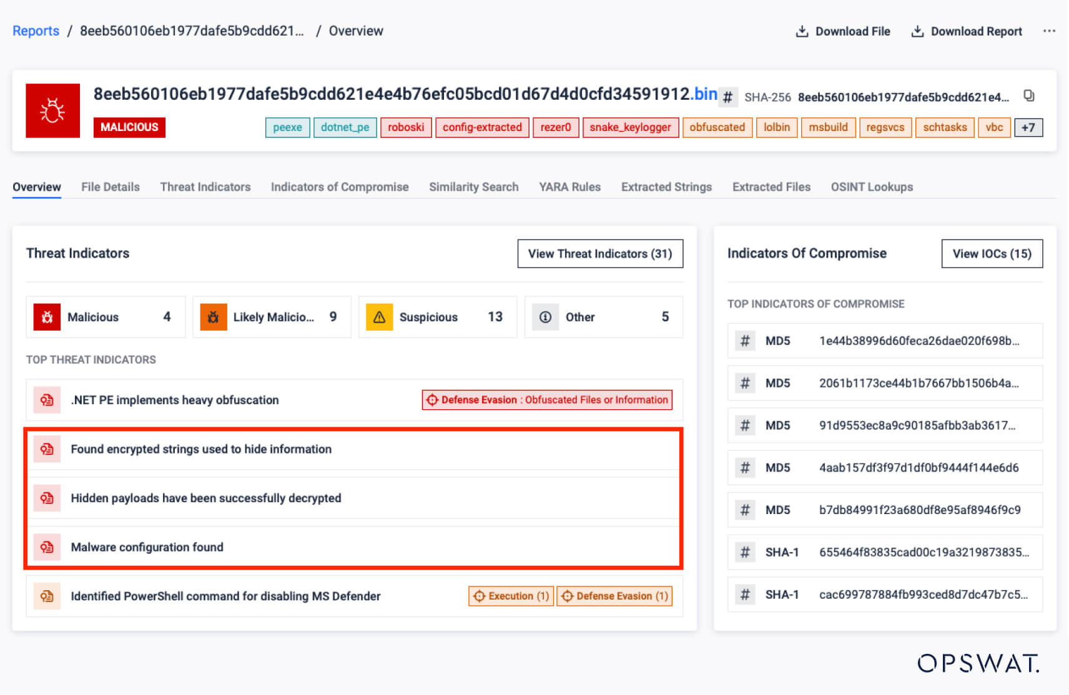Click Defense Evasion Obfuscated Files technique badge
The image size is (1069, 695).
click(x=547, y=400)
